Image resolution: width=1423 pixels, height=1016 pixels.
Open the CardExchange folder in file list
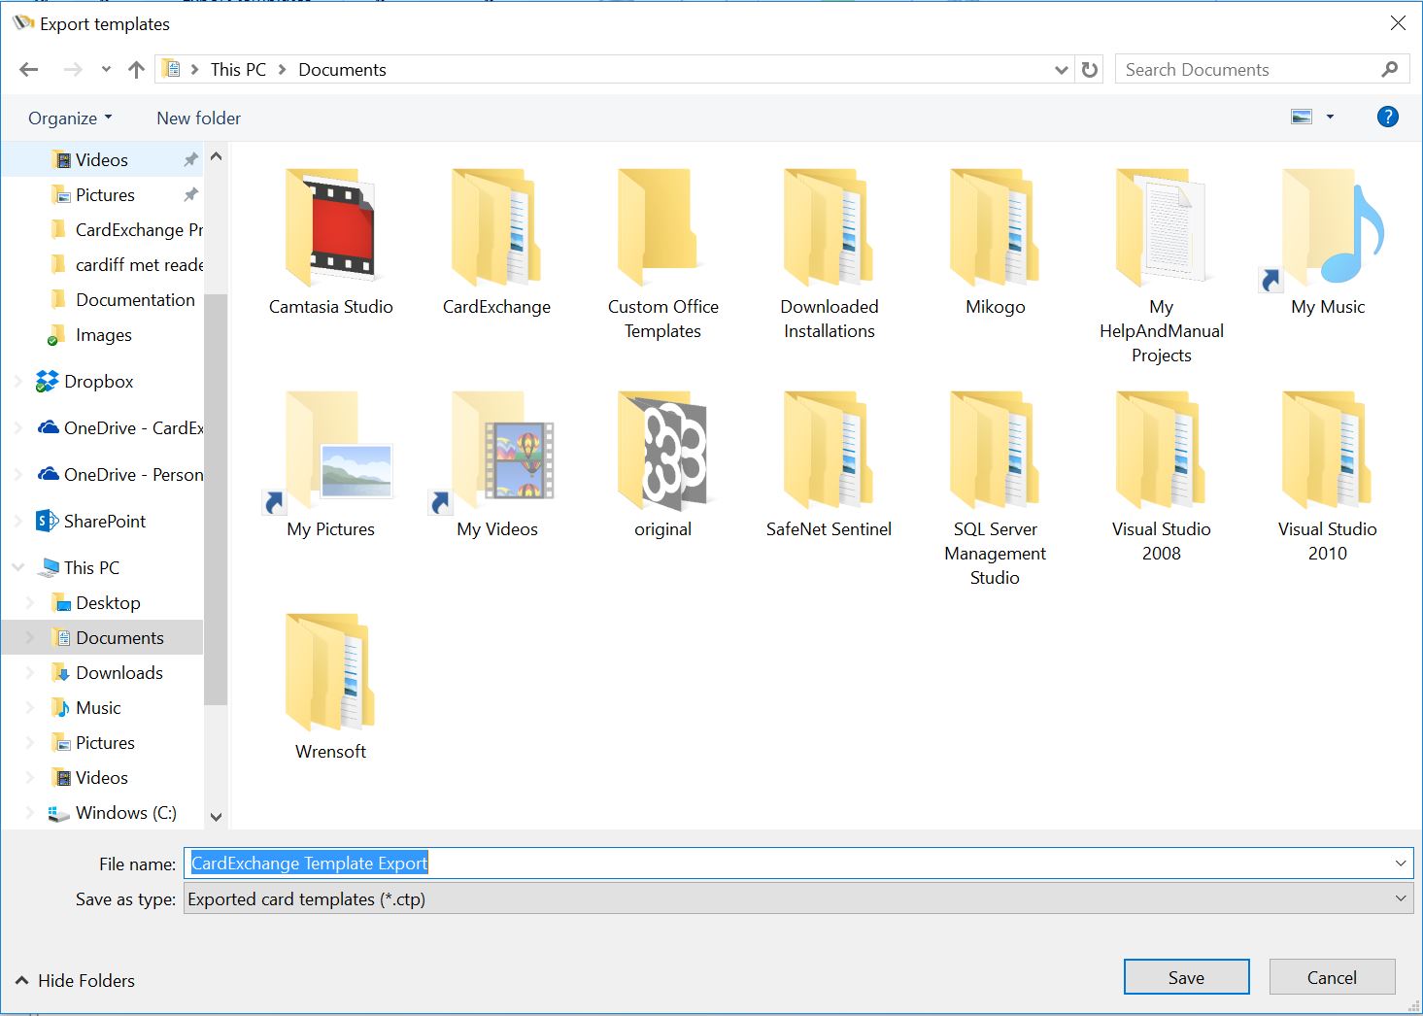pyautogui.click(x=496, y=228)
